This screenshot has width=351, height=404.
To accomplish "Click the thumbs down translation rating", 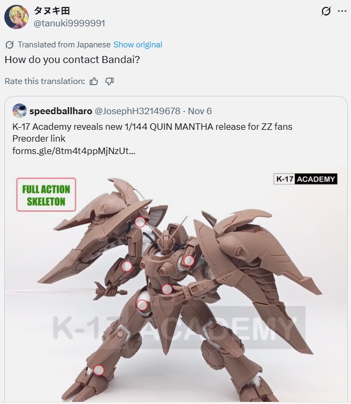I will (x=109, y=81).
